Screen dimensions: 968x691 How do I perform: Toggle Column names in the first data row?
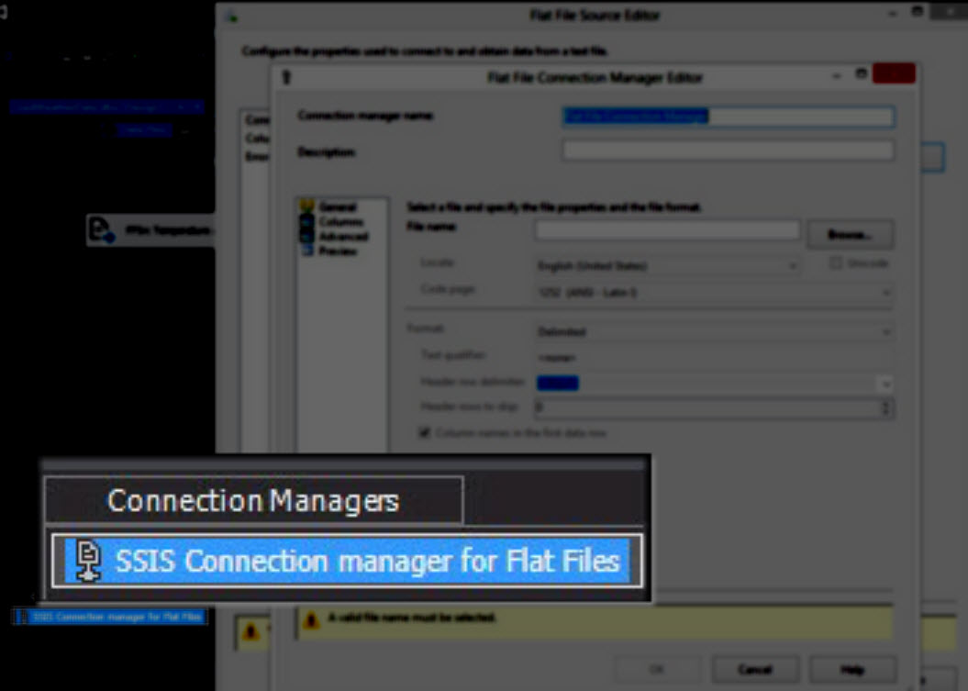[425, 432]
